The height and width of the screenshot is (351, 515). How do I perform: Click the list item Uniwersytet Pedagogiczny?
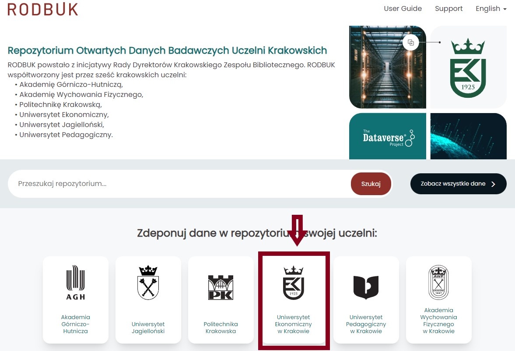[x=66, y=135]
